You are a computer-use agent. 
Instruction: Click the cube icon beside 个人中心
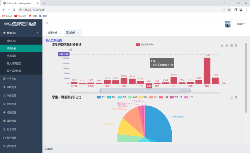click(4, 79)
